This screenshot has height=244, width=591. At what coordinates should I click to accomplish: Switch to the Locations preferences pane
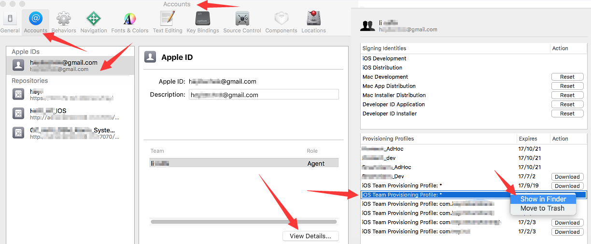click(x=314, y=22)
